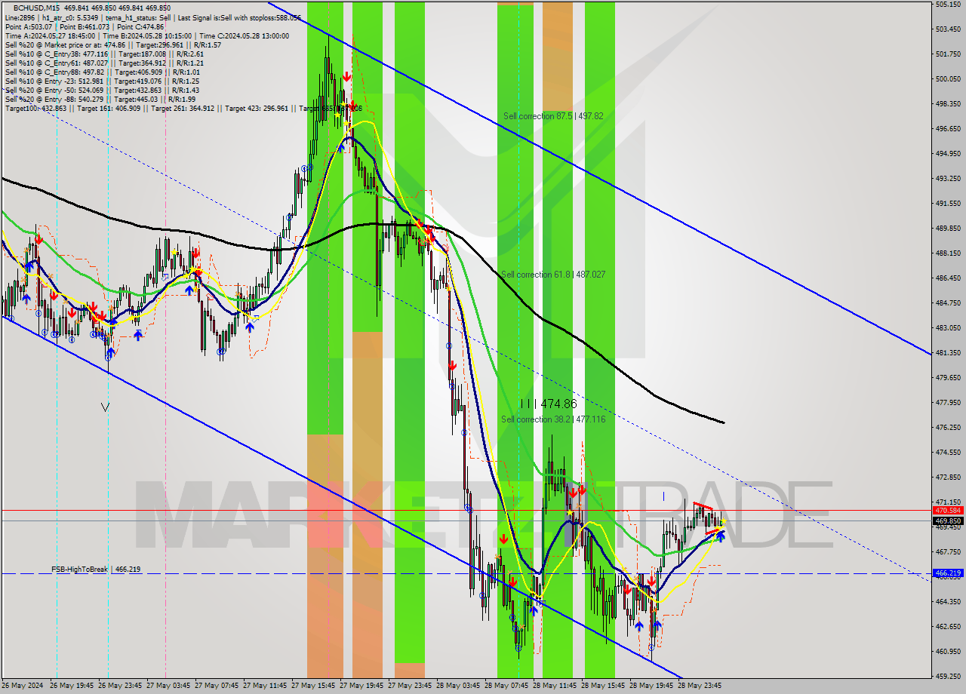Click 476.250 on the price axis
The image size is (966, 694).
click(948, 428)
